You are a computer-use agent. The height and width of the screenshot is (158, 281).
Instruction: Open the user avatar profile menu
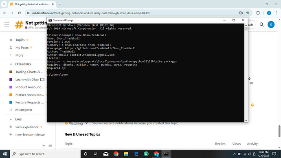click(x=271, y=24)
